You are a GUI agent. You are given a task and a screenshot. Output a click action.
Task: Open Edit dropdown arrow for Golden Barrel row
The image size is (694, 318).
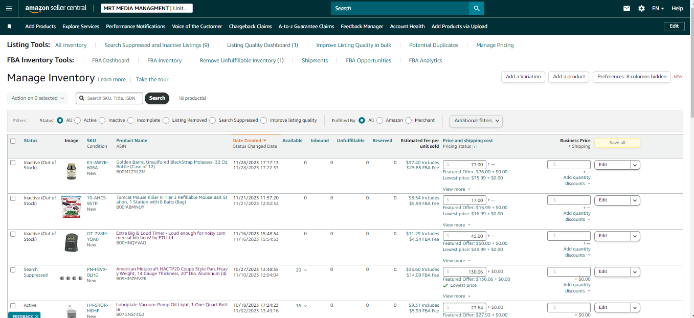636,165
